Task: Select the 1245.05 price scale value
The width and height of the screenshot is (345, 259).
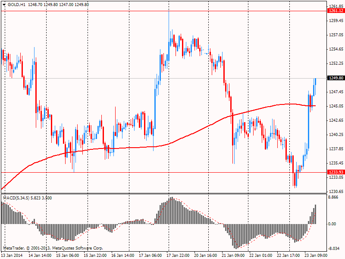Action: [x=336, y=106]
